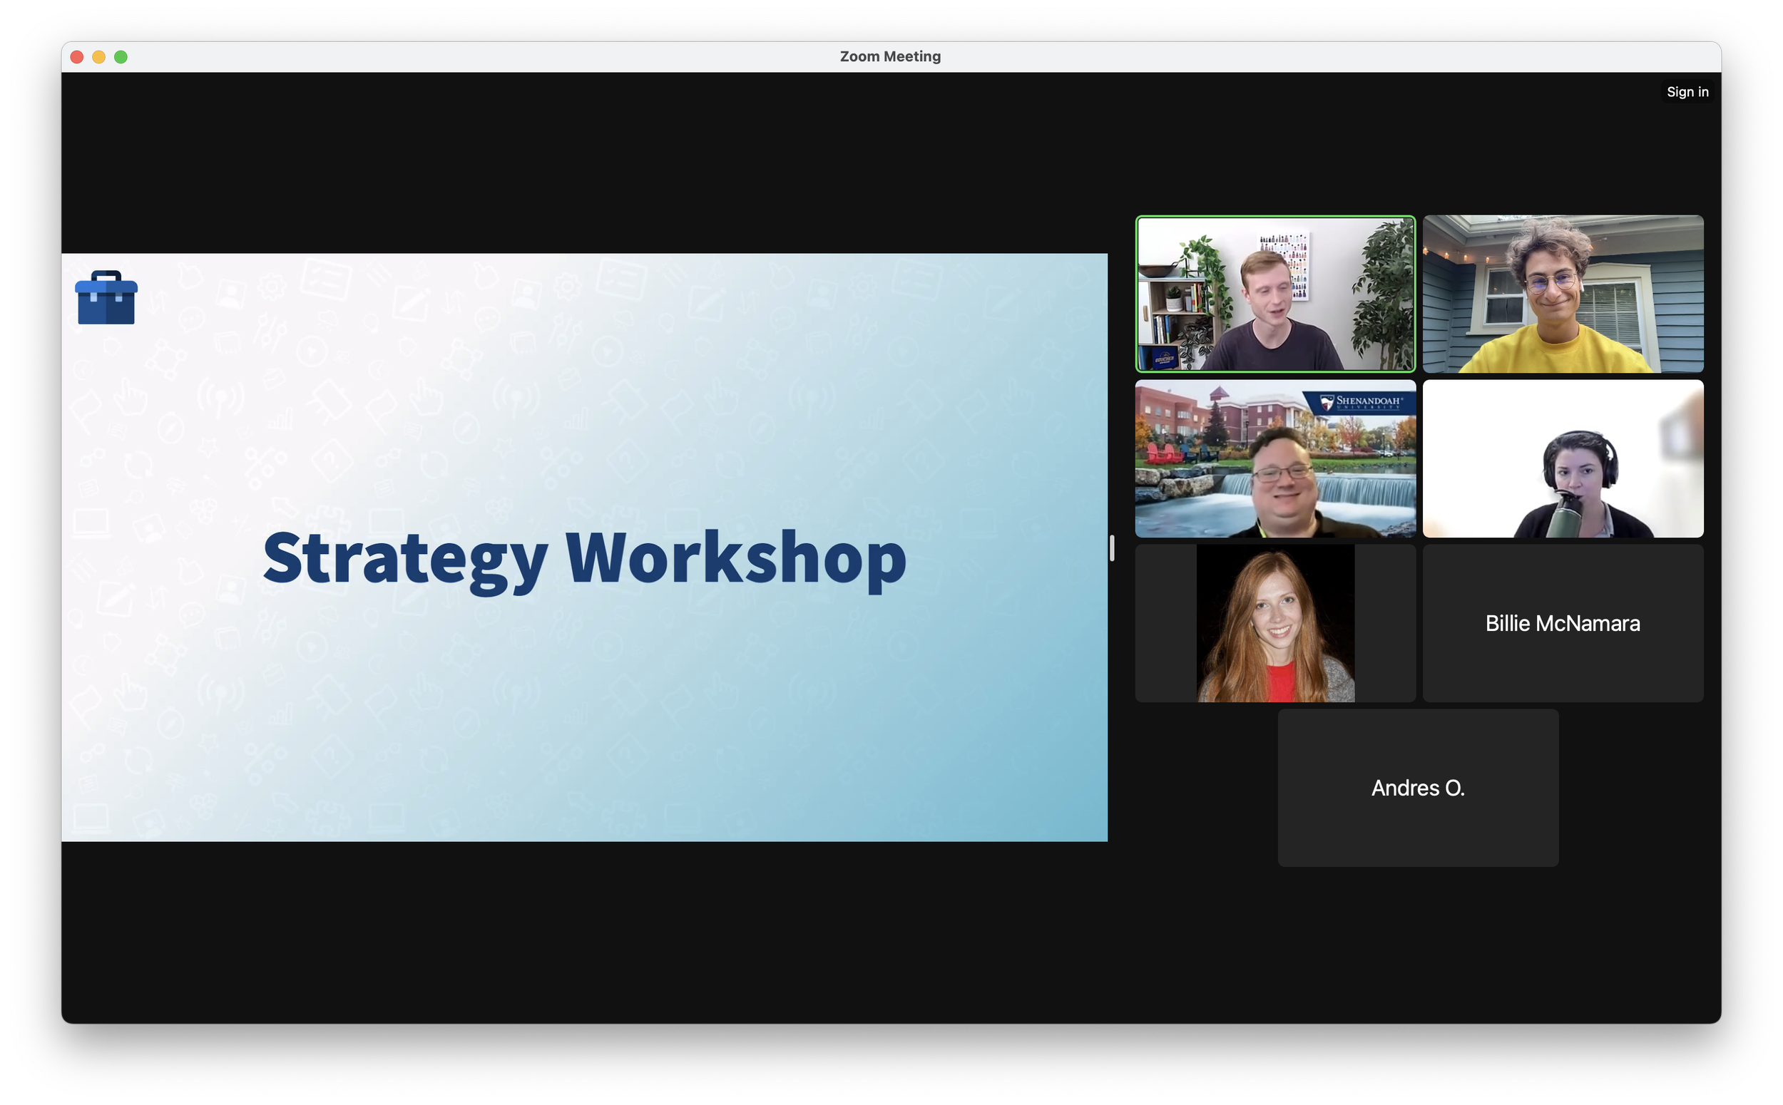Select the Andres O. participant tile
Viewport: 1783px width, 1105px height.
tap(1417, 788)
